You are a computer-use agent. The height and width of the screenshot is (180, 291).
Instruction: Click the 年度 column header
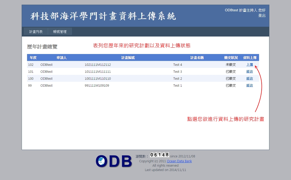pyautogui.click(x=33, y=58)
